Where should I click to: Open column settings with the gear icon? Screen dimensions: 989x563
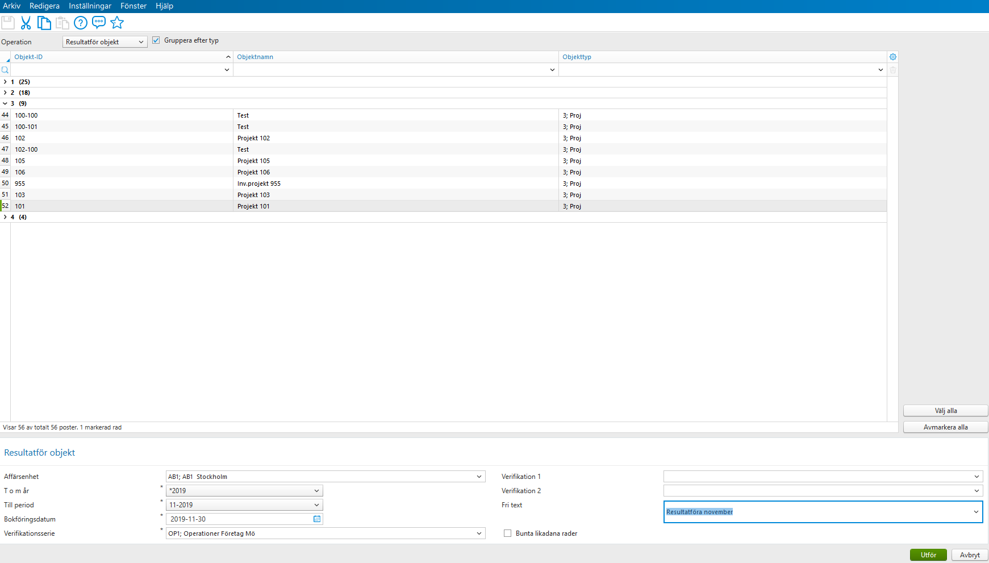coord(893,57)
